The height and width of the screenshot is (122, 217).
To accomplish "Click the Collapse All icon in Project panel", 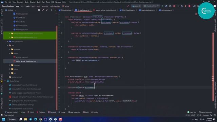I will [47, 10].
